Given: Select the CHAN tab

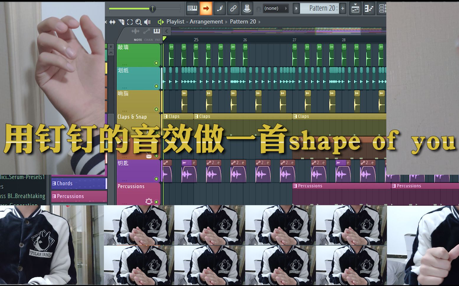Looking at the screenshot, I should click(148, 40).
